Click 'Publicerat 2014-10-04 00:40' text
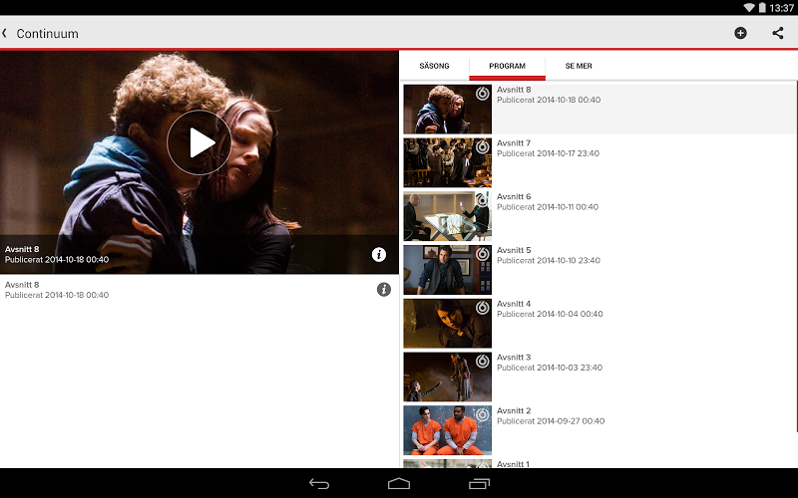 click(550, 314)
